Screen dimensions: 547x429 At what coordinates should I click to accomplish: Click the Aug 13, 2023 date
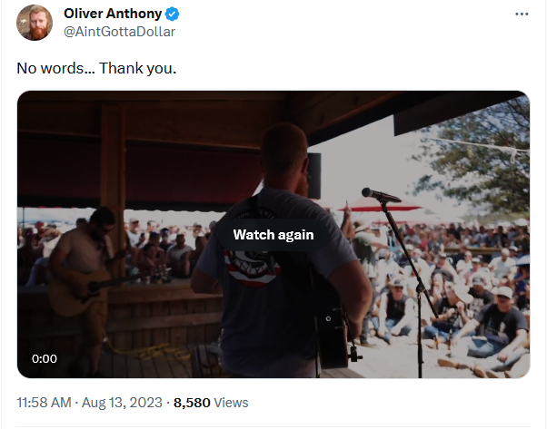click(122, 403)
